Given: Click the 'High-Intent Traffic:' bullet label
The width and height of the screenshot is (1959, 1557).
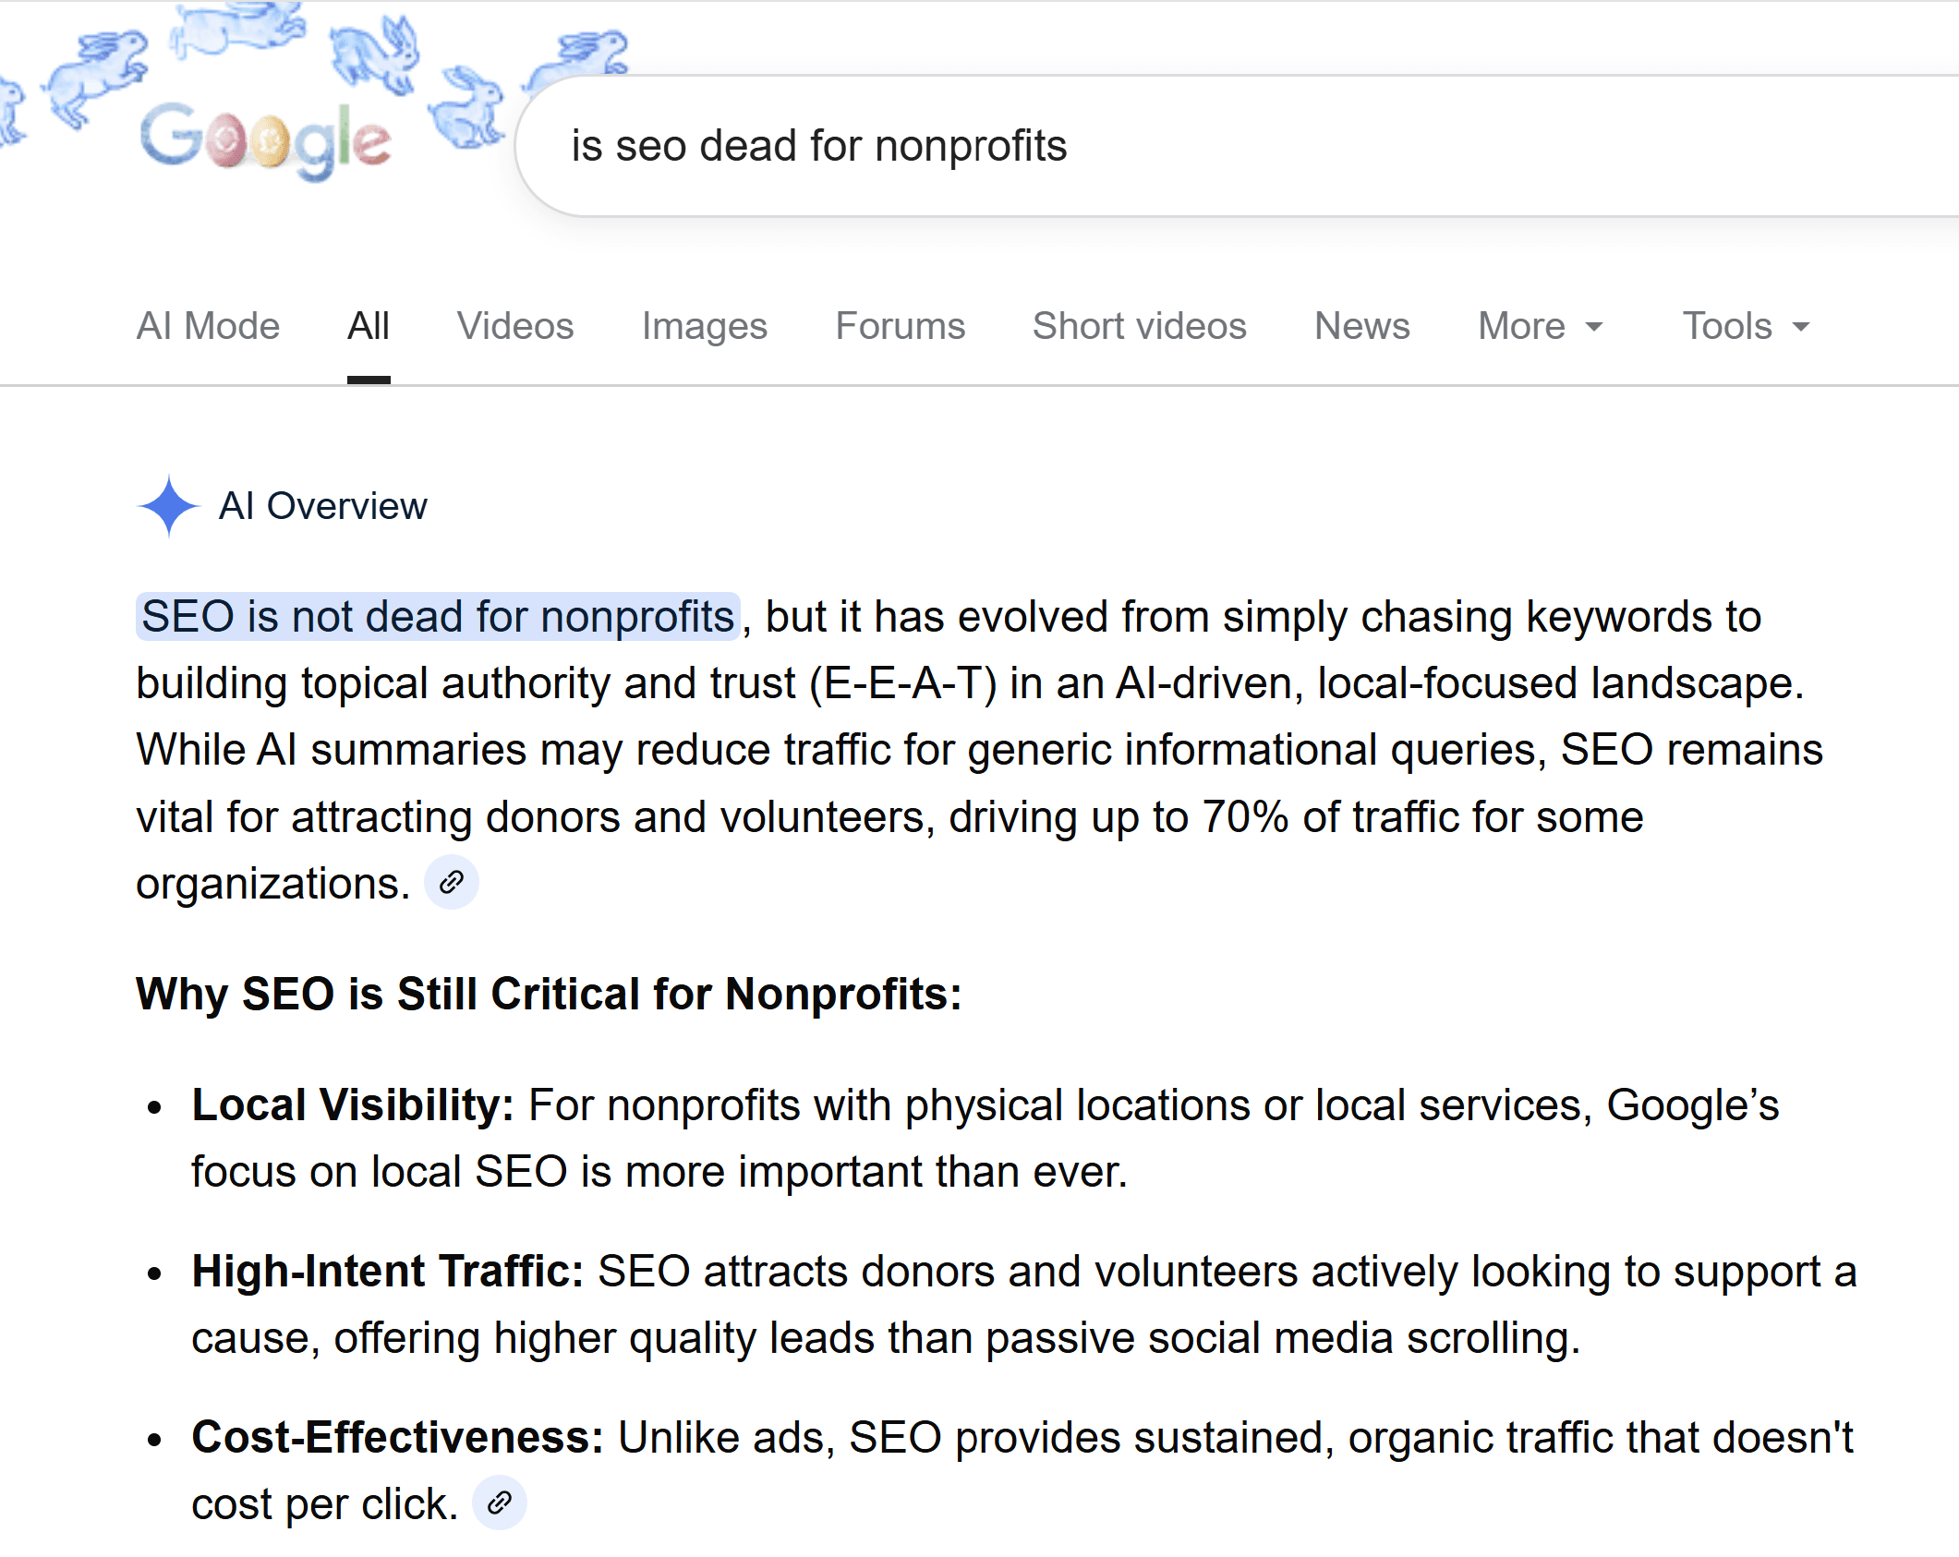Looking at the screenshot, I should [x=387, y=1272].
